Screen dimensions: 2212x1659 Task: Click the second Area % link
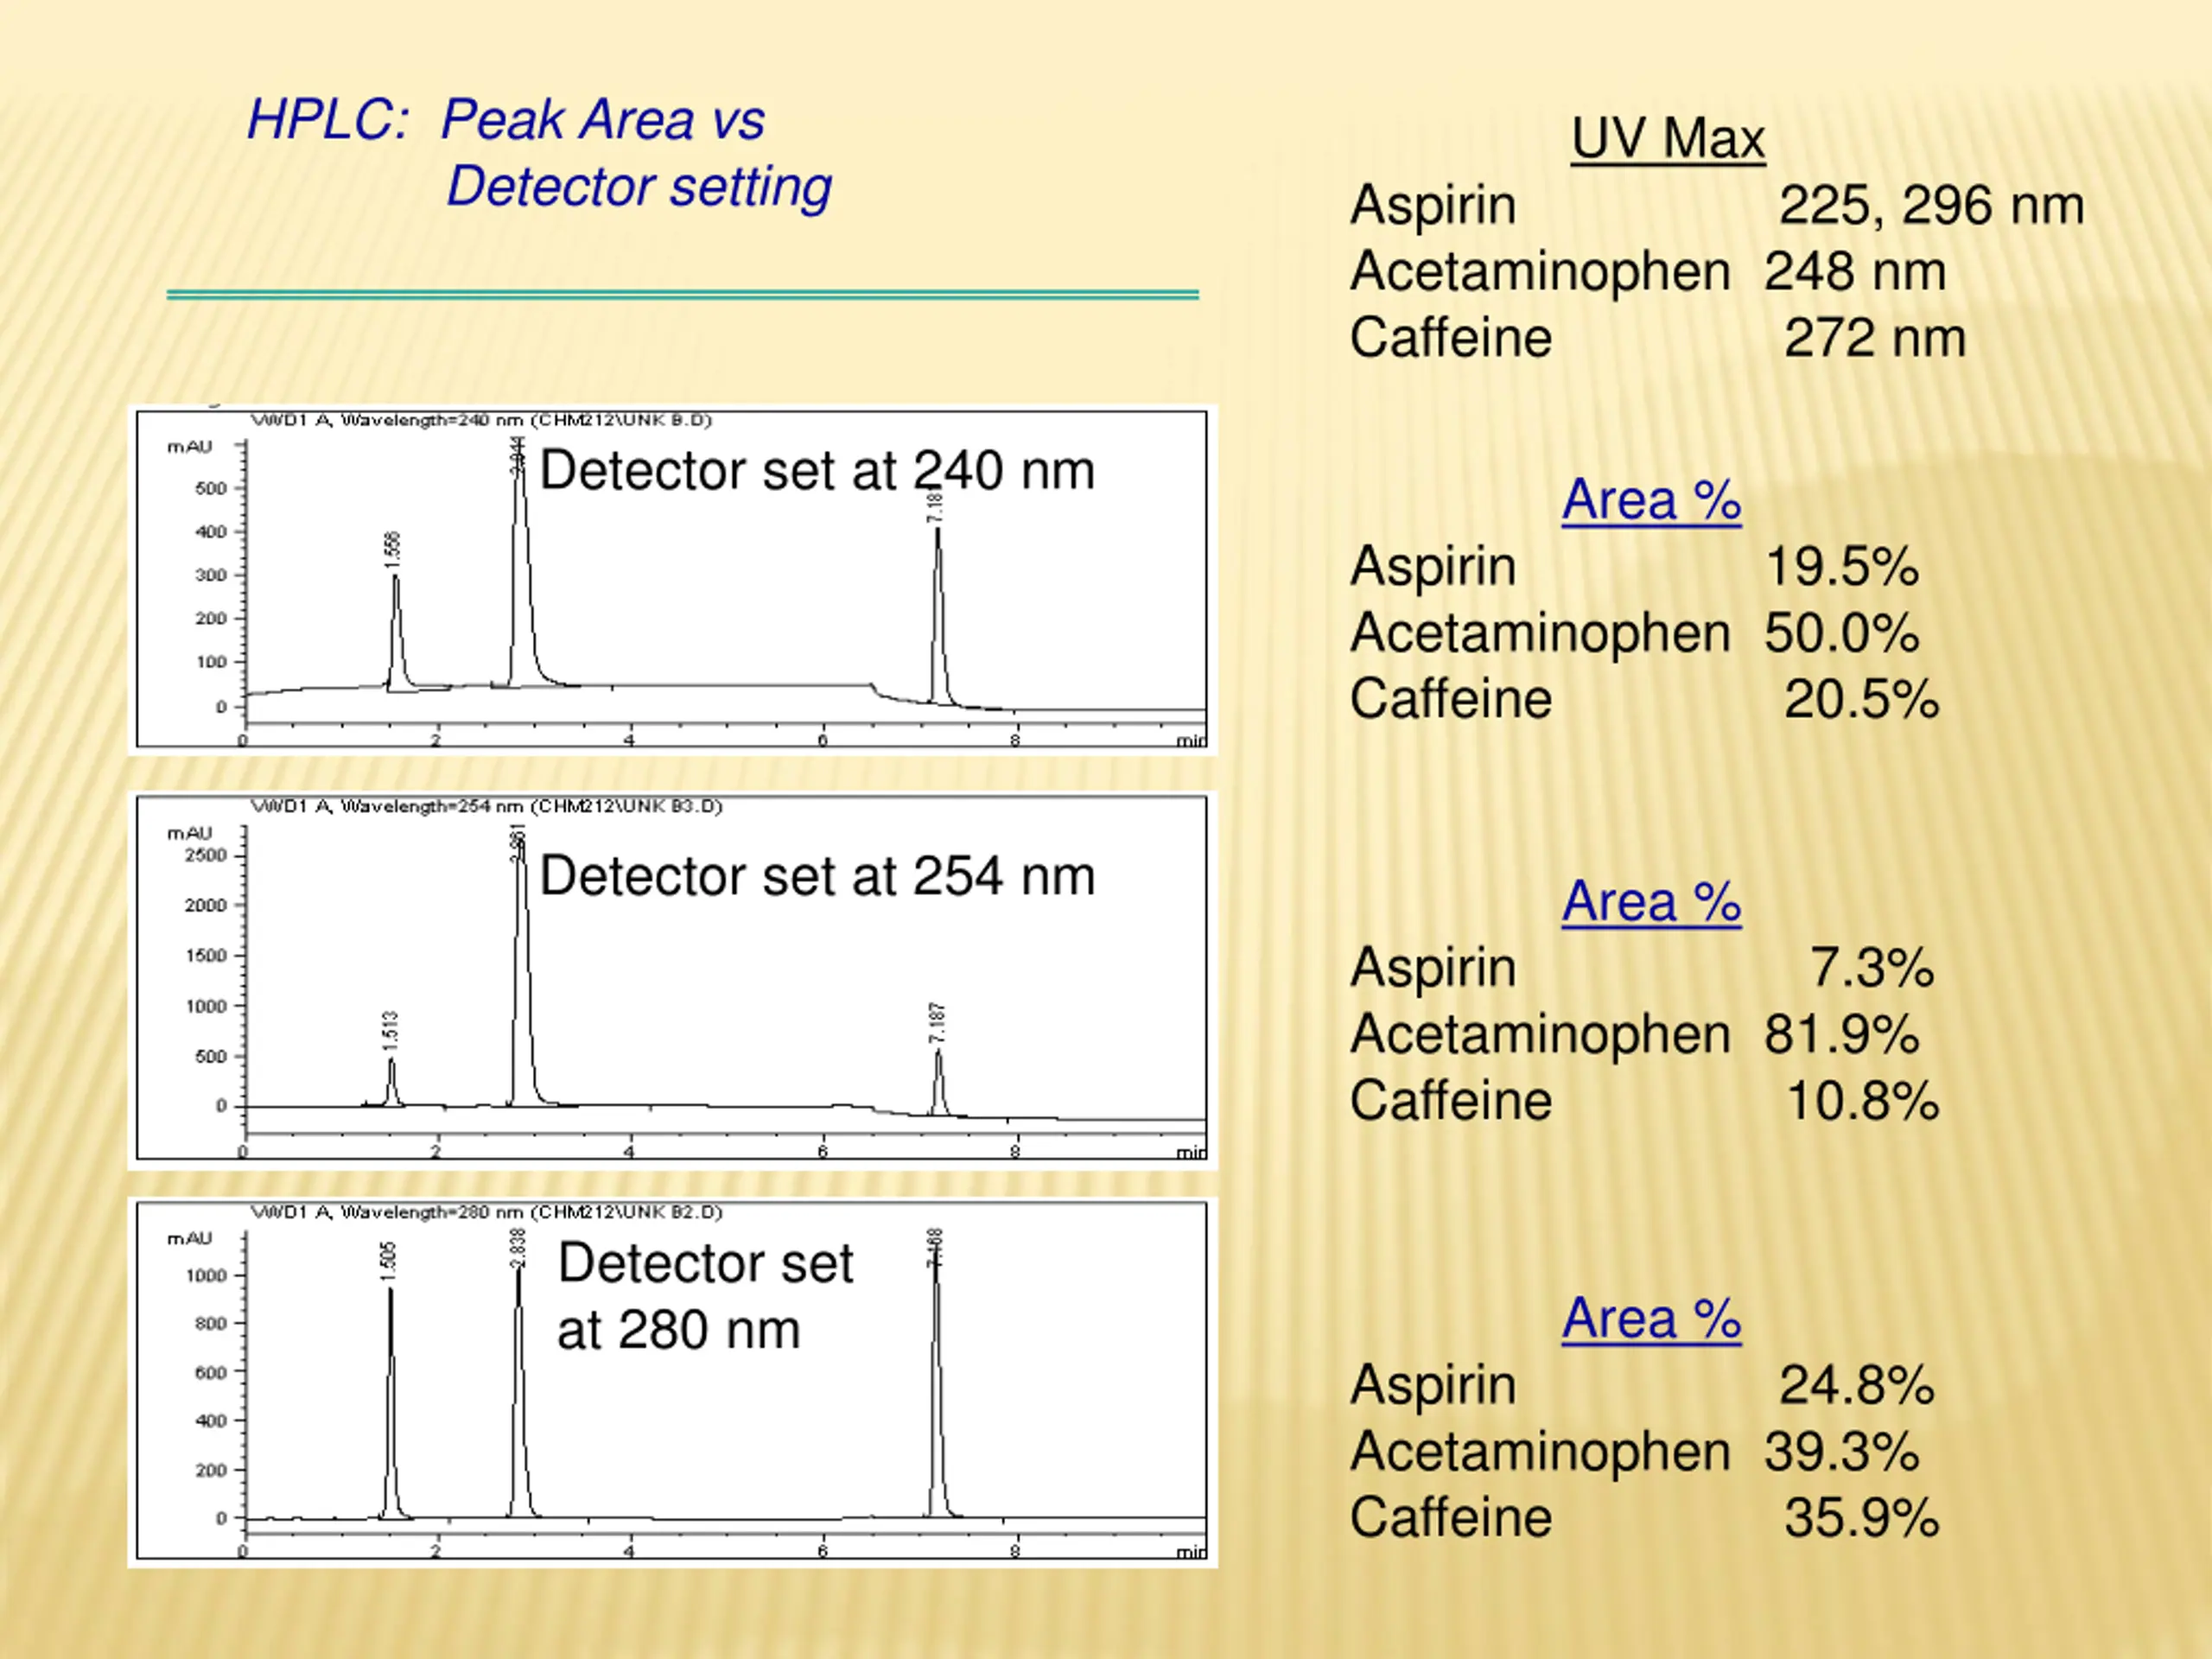pos(1651,901)
